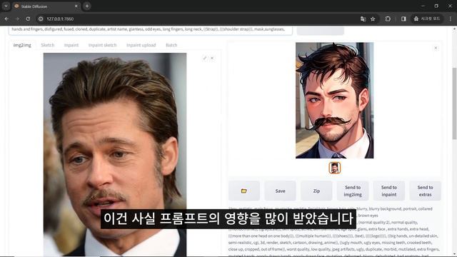The height and width of the screenshot is (257, 457).
Task: Go back in browser history
Action: [6, 19]
